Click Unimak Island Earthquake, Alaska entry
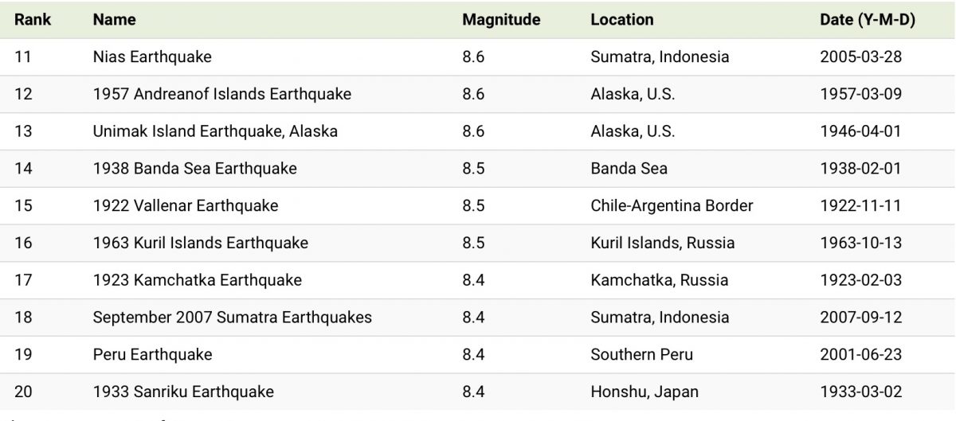 (215, 131)
